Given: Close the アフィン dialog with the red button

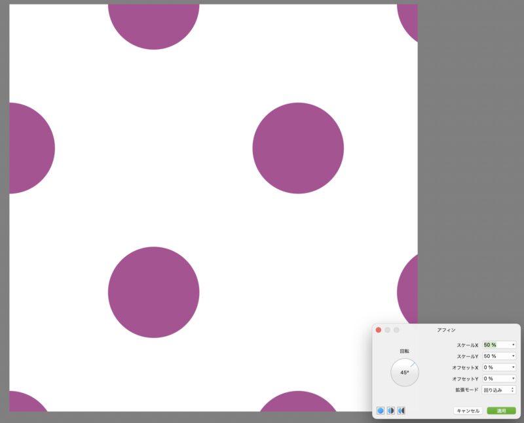Looking at the screenshot, I should pos(379,330).
